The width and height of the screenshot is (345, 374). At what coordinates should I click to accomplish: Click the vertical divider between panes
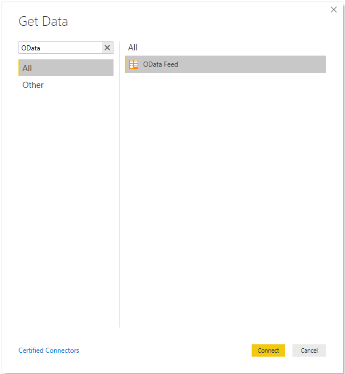119,196
